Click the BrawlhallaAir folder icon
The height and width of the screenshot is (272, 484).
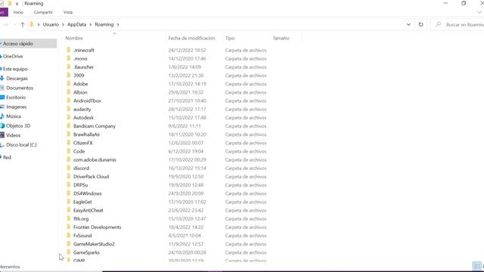tap(69, 134)
